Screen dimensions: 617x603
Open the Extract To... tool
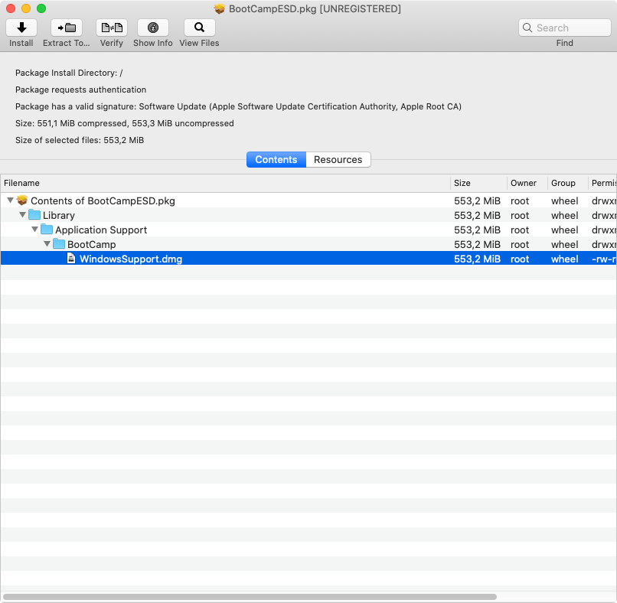pyautogui.click(x=67, y=28)
